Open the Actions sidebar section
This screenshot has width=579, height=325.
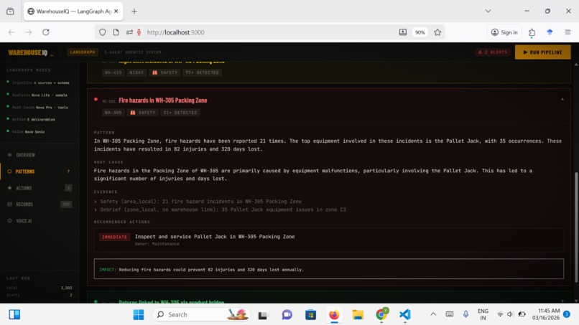tap(24, 188)
